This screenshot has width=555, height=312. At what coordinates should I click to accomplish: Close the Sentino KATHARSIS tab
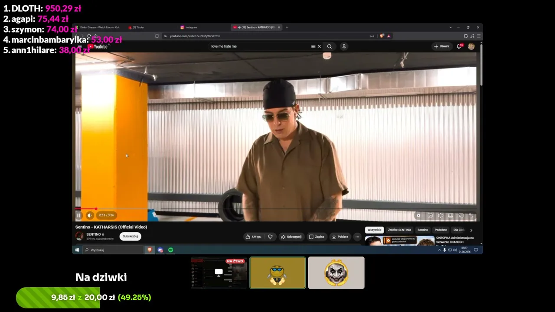pyautogui.click(x=279, y=27)
